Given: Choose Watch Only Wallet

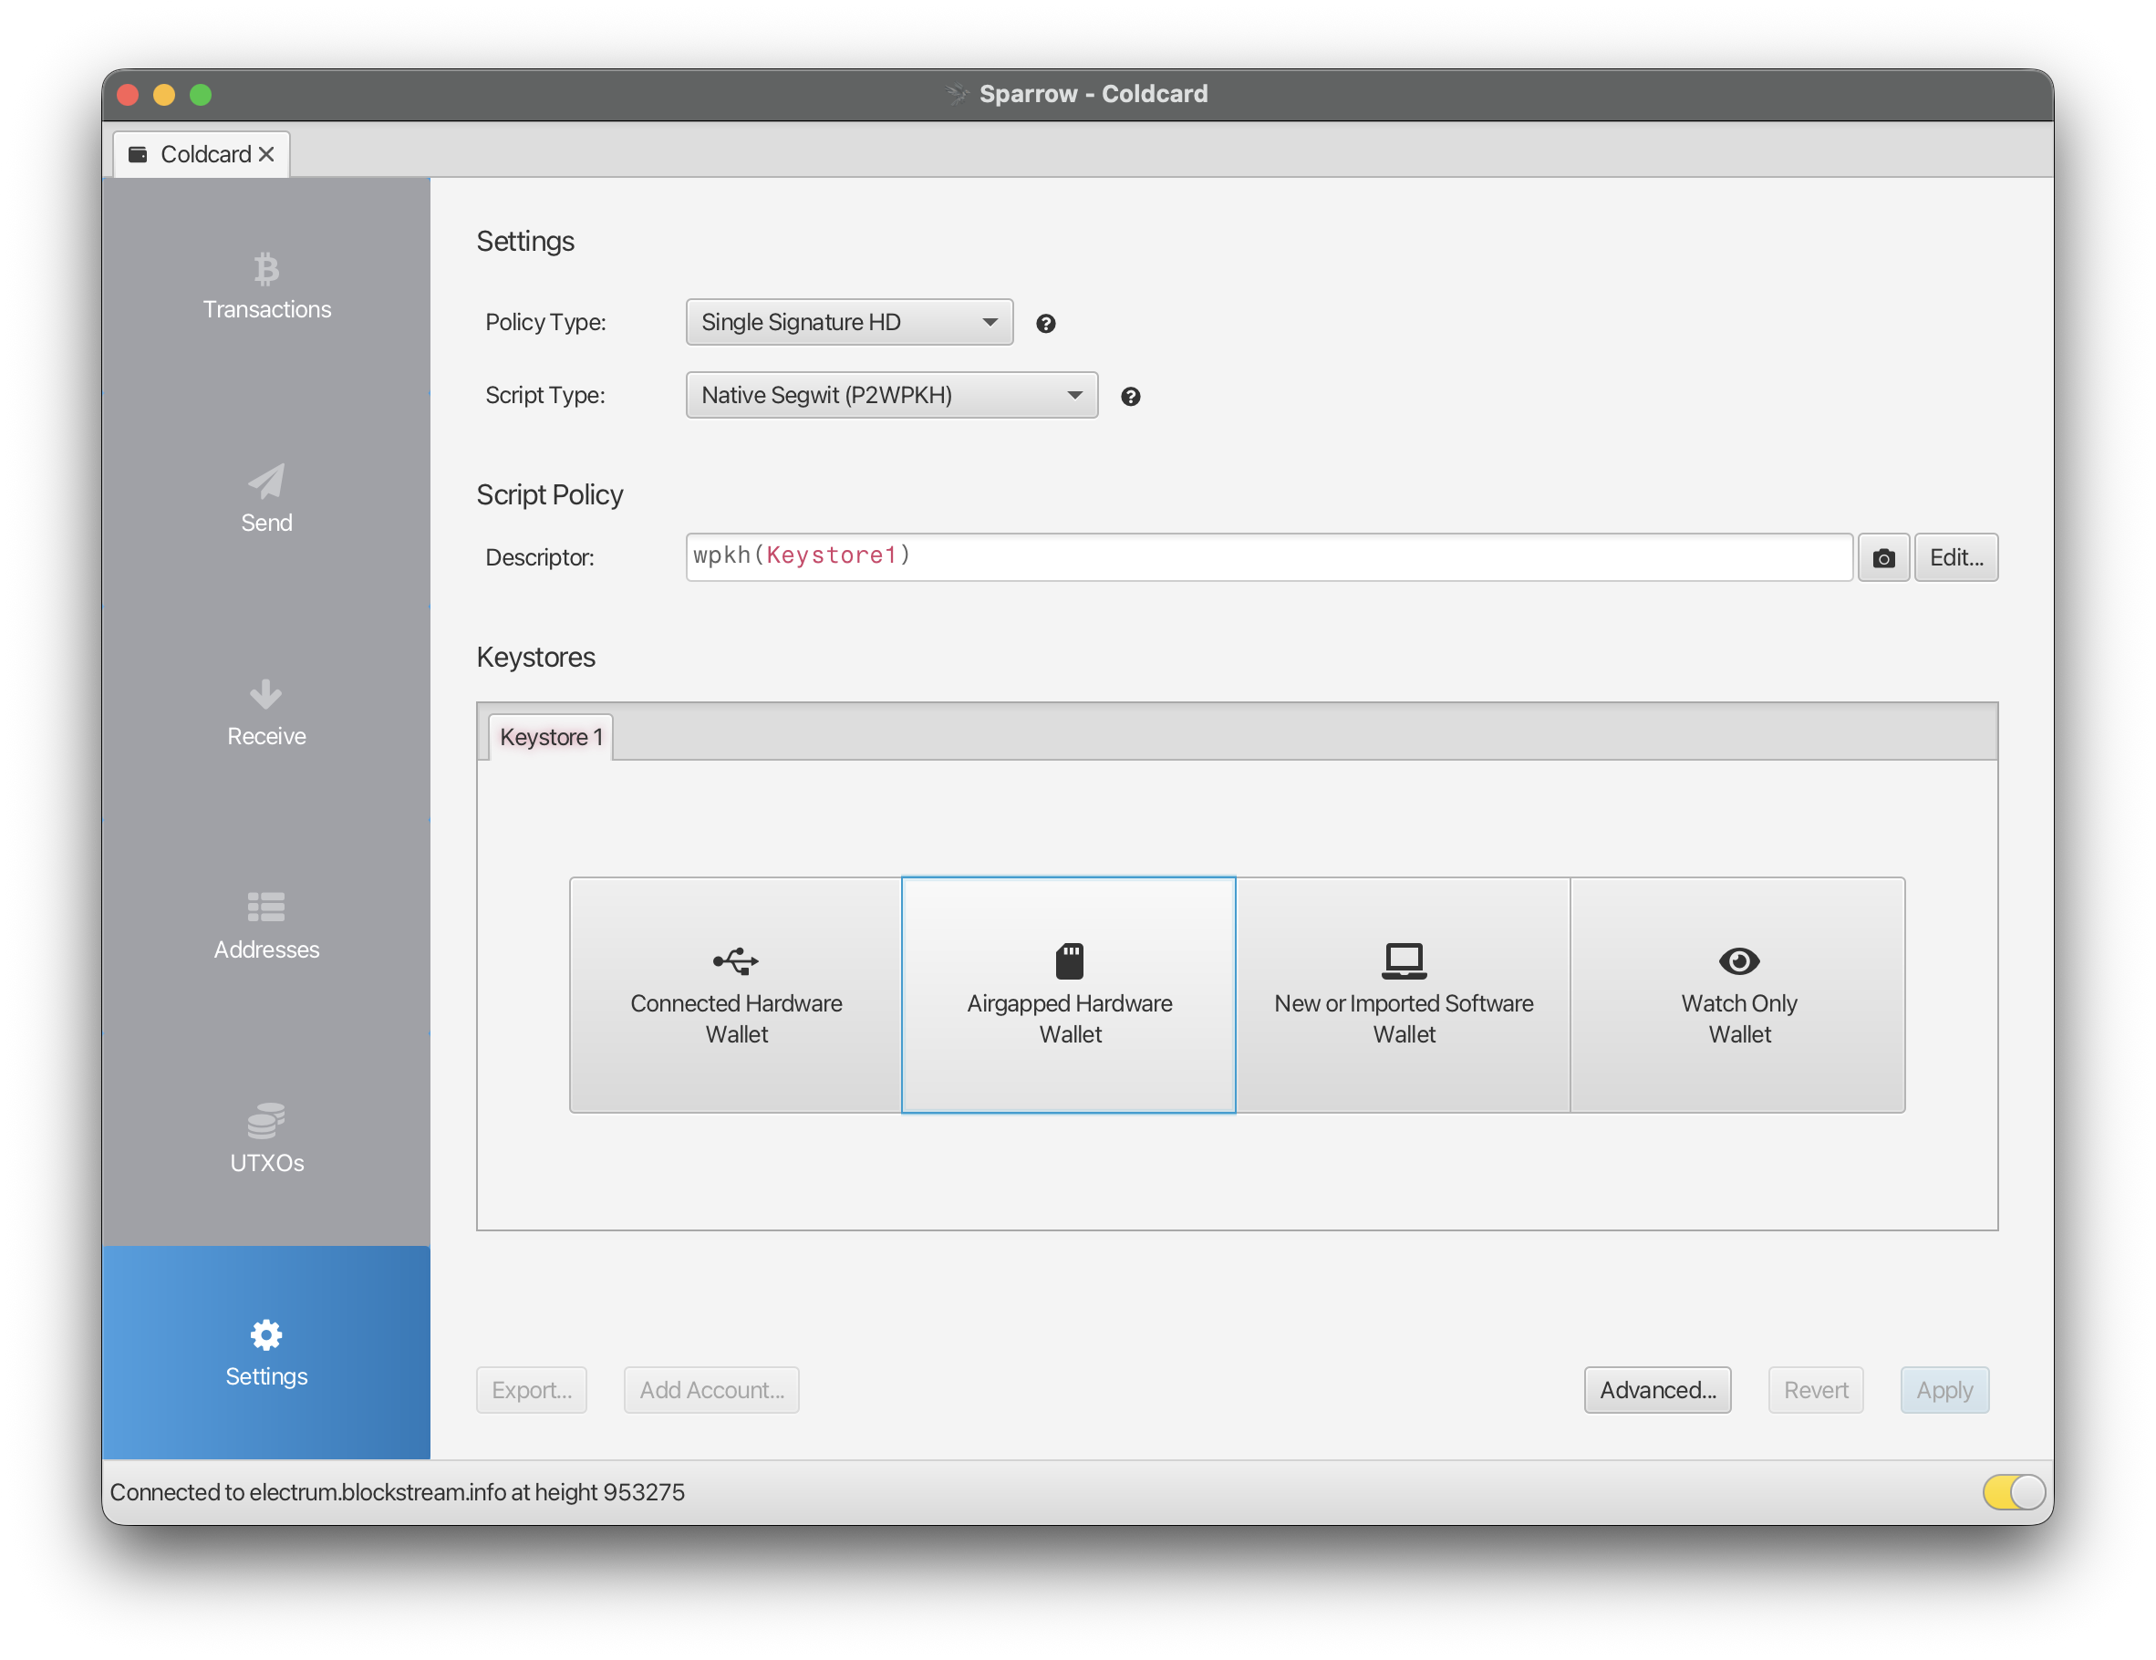Looking at the screenshot, I should tap(1737, 994).
